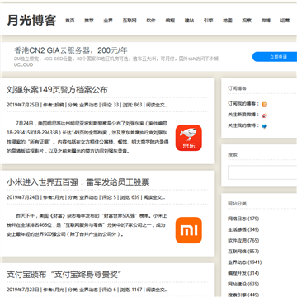Open the RSS feed subscription icon
297x297 pixels.
click(x=265, y=105)
